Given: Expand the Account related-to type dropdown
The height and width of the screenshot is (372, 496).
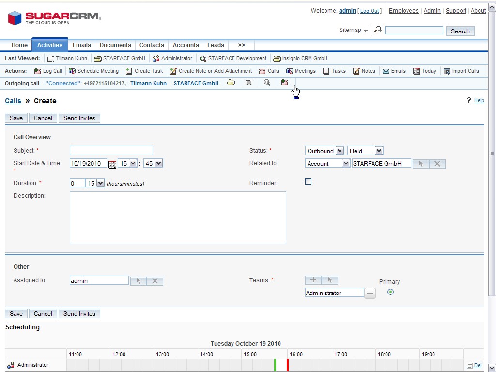Looking at the screenshot, I should pyautogui.click(x=327, y=164).
